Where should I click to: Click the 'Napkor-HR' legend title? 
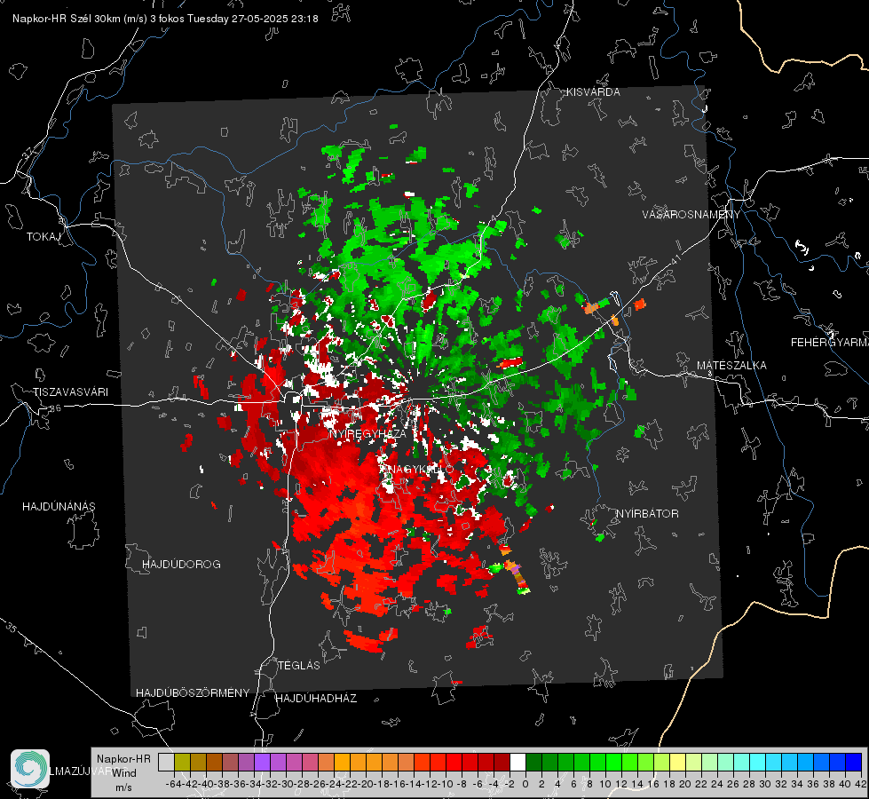tap(123, 758)
